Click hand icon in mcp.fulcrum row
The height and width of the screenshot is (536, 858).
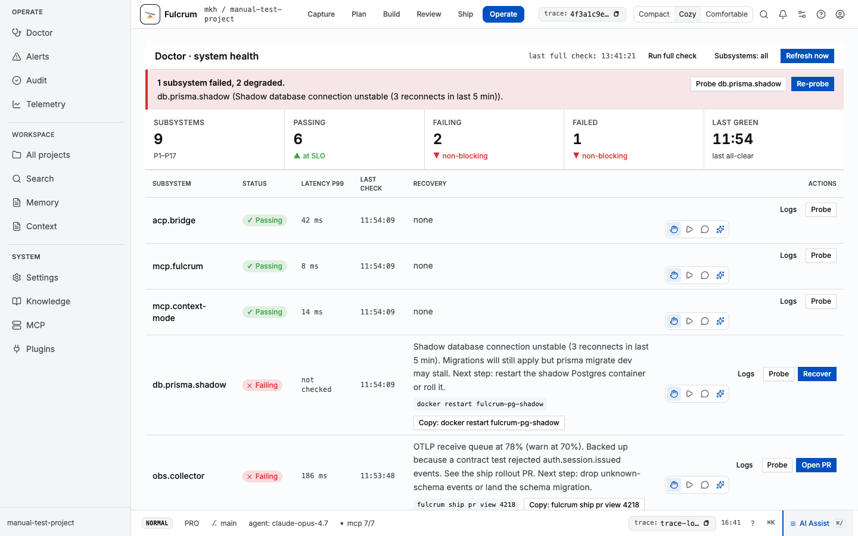pyautogui.click(x=674, y=275)
